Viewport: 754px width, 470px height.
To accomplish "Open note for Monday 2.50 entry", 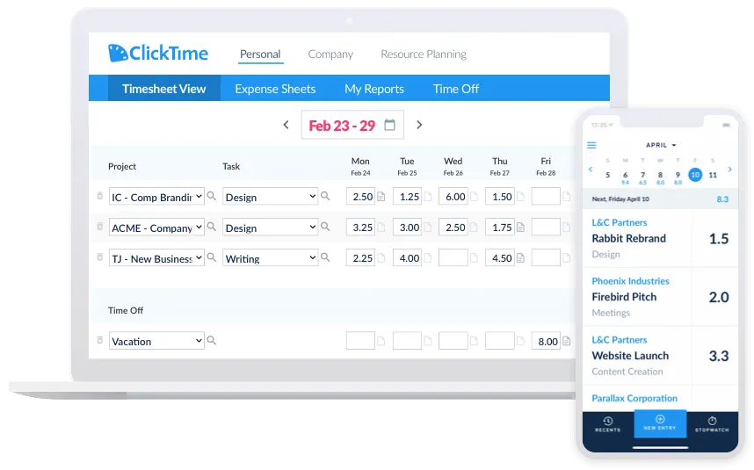I will pyautogui.click(x=381, y=197).
